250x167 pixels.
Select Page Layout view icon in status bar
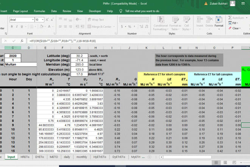point(225,162)
